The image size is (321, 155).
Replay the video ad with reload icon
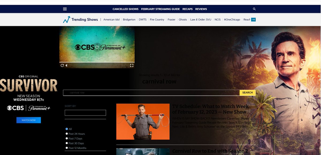62,65
